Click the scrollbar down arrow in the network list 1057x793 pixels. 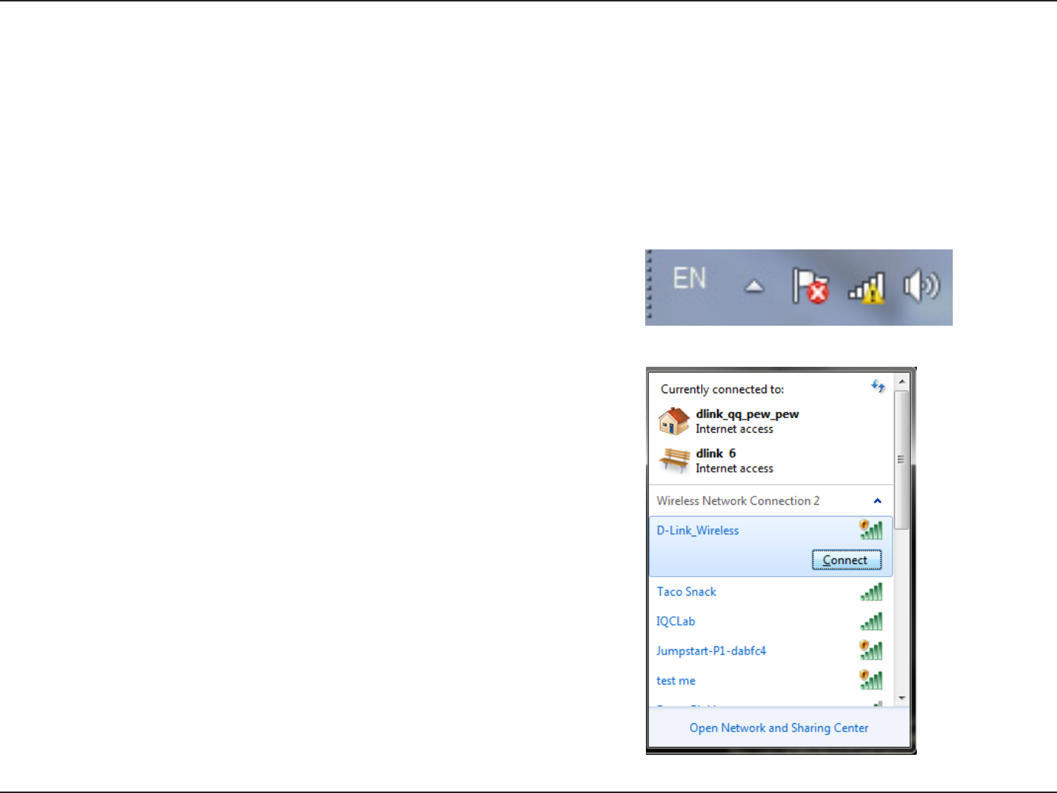point(902,698)
